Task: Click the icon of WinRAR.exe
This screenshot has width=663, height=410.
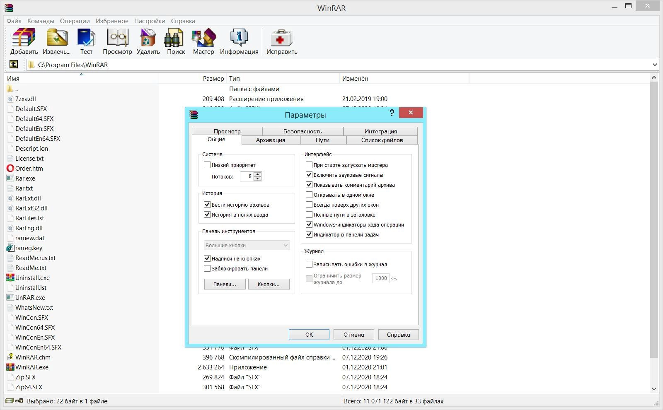Action: coord(10,367)
